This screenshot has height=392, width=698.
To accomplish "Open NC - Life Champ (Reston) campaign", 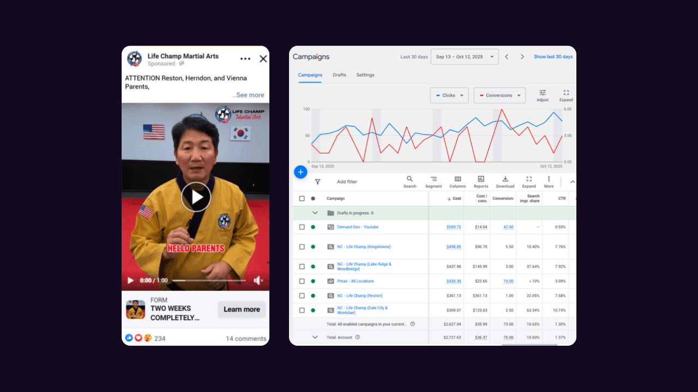I will (359, 296).
